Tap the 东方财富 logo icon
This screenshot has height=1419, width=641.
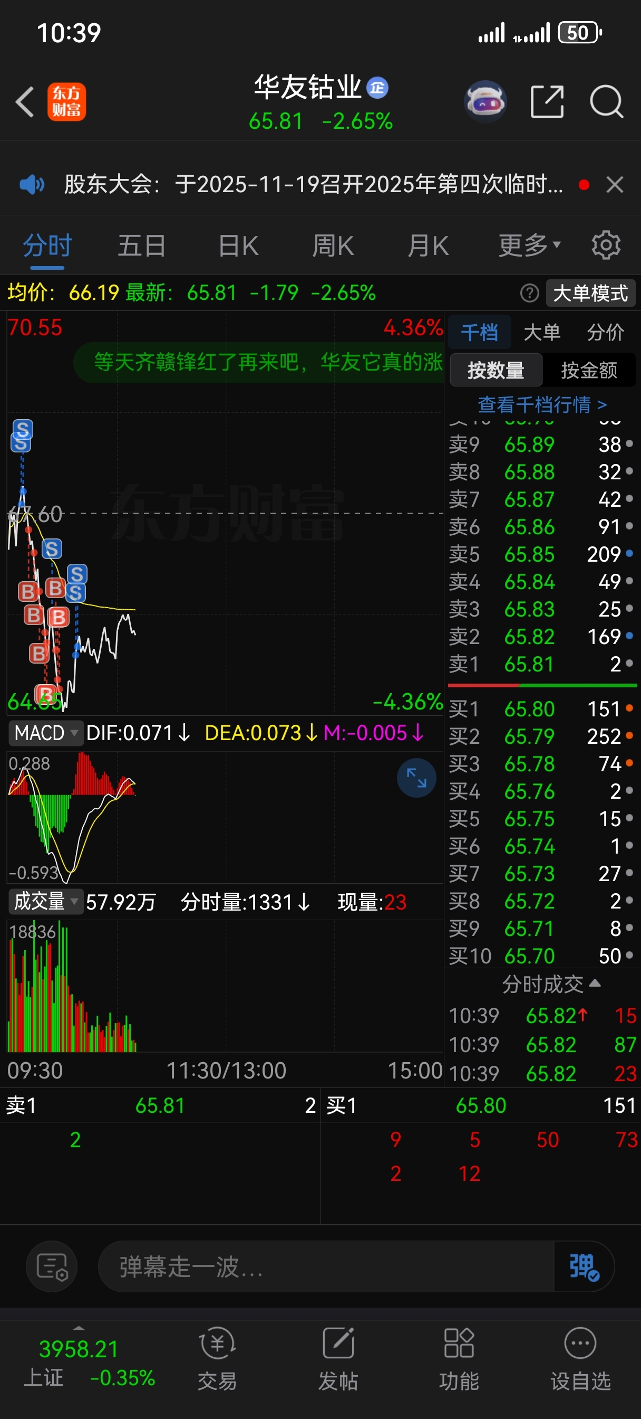pos(66,102)
